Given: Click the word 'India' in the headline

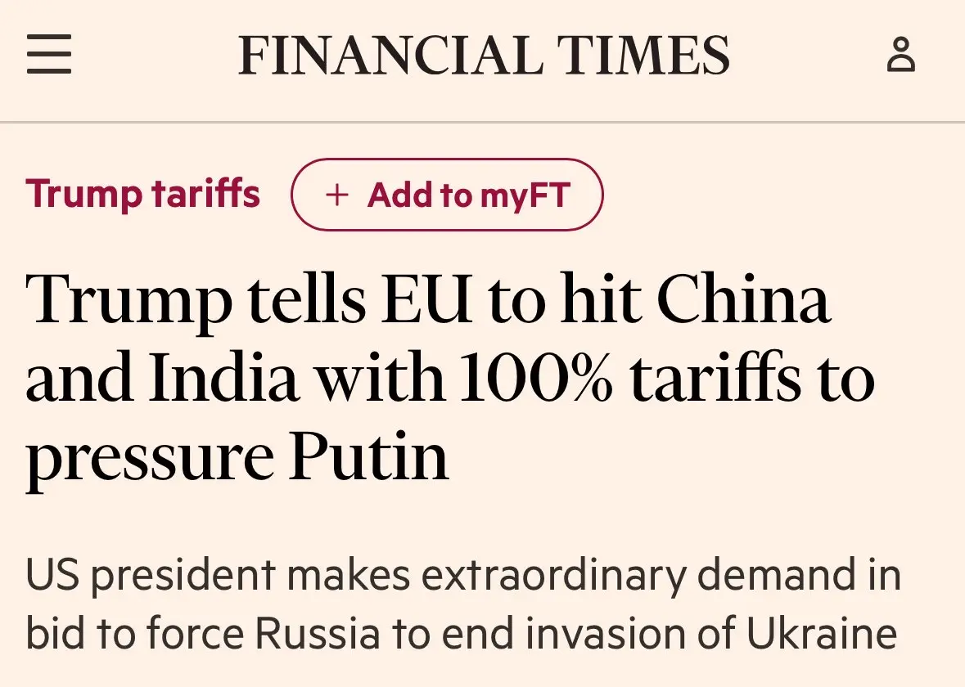Looking at the screenshot, I should pos(224,377).
